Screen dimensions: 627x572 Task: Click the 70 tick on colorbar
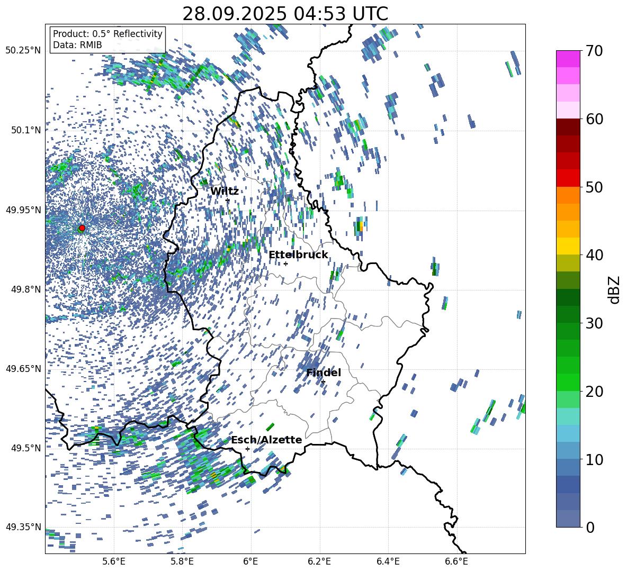pyautogui.click(x=594, y=51)
